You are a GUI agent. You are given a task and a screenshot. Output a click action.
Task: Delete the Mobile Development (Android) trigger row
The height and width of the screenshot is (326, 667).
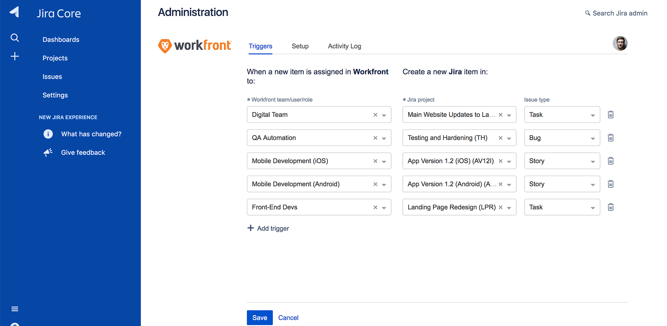point(610,184)
